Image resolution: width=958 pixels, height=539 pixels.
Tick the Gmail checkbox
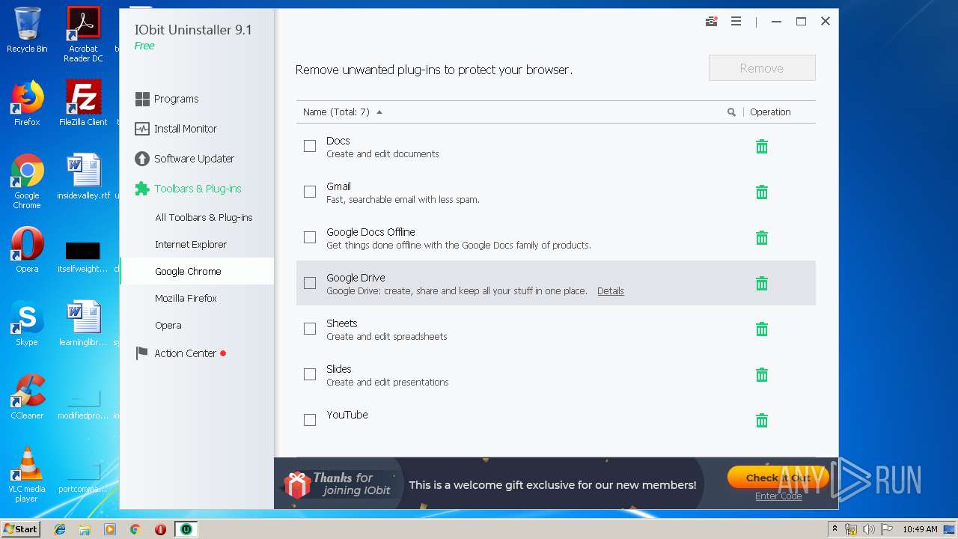(310, 192)
